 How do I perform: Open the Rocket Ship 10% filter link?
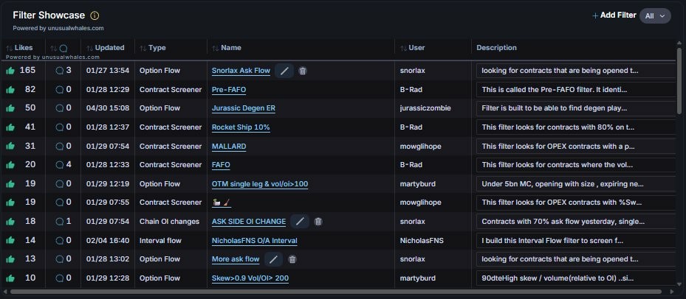tap(241, 127)
